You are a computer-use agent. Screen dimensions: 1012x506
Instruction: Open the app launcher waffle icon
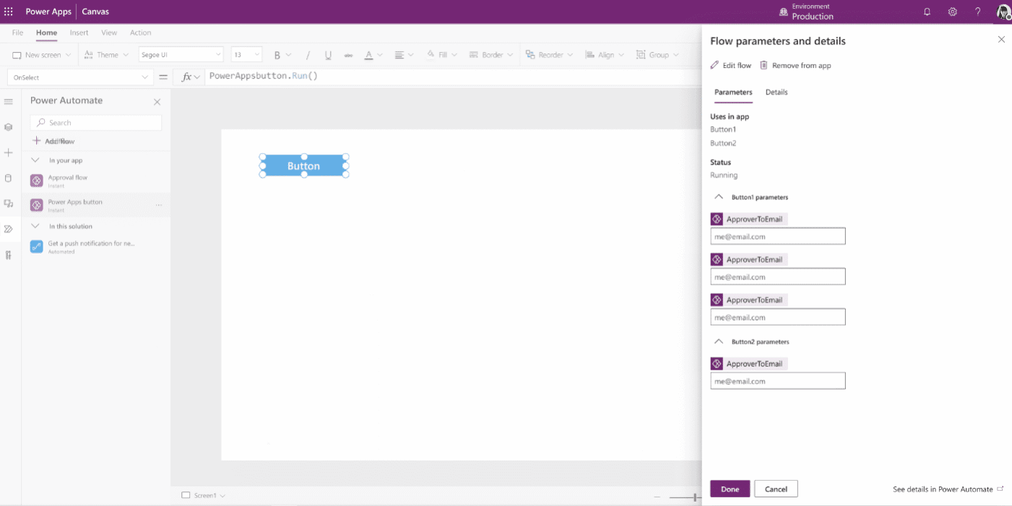point(9,12)
